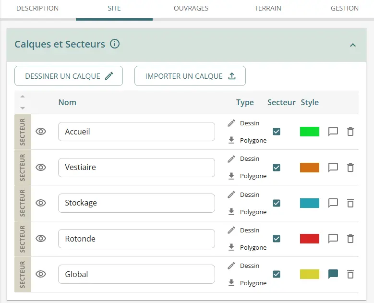The width and height of the screenshot is (374, 303).
Task: Click the pencil Dessin icon for Accueil
Action: [x=231, y=123]
